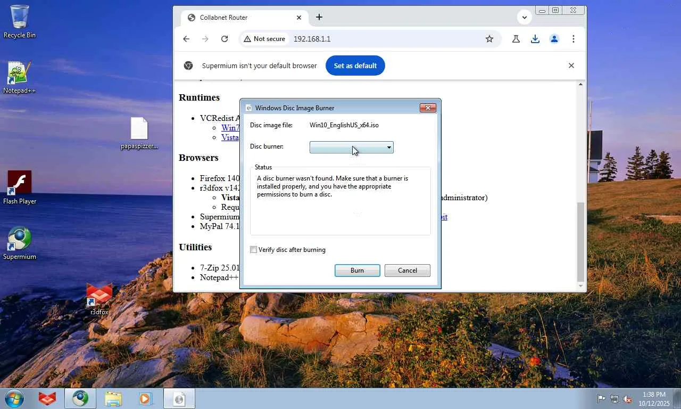Click the Win10_EnglishUS_x64.iso file name
This screenshot has height=409, width=681.
(x=344, y=125)
